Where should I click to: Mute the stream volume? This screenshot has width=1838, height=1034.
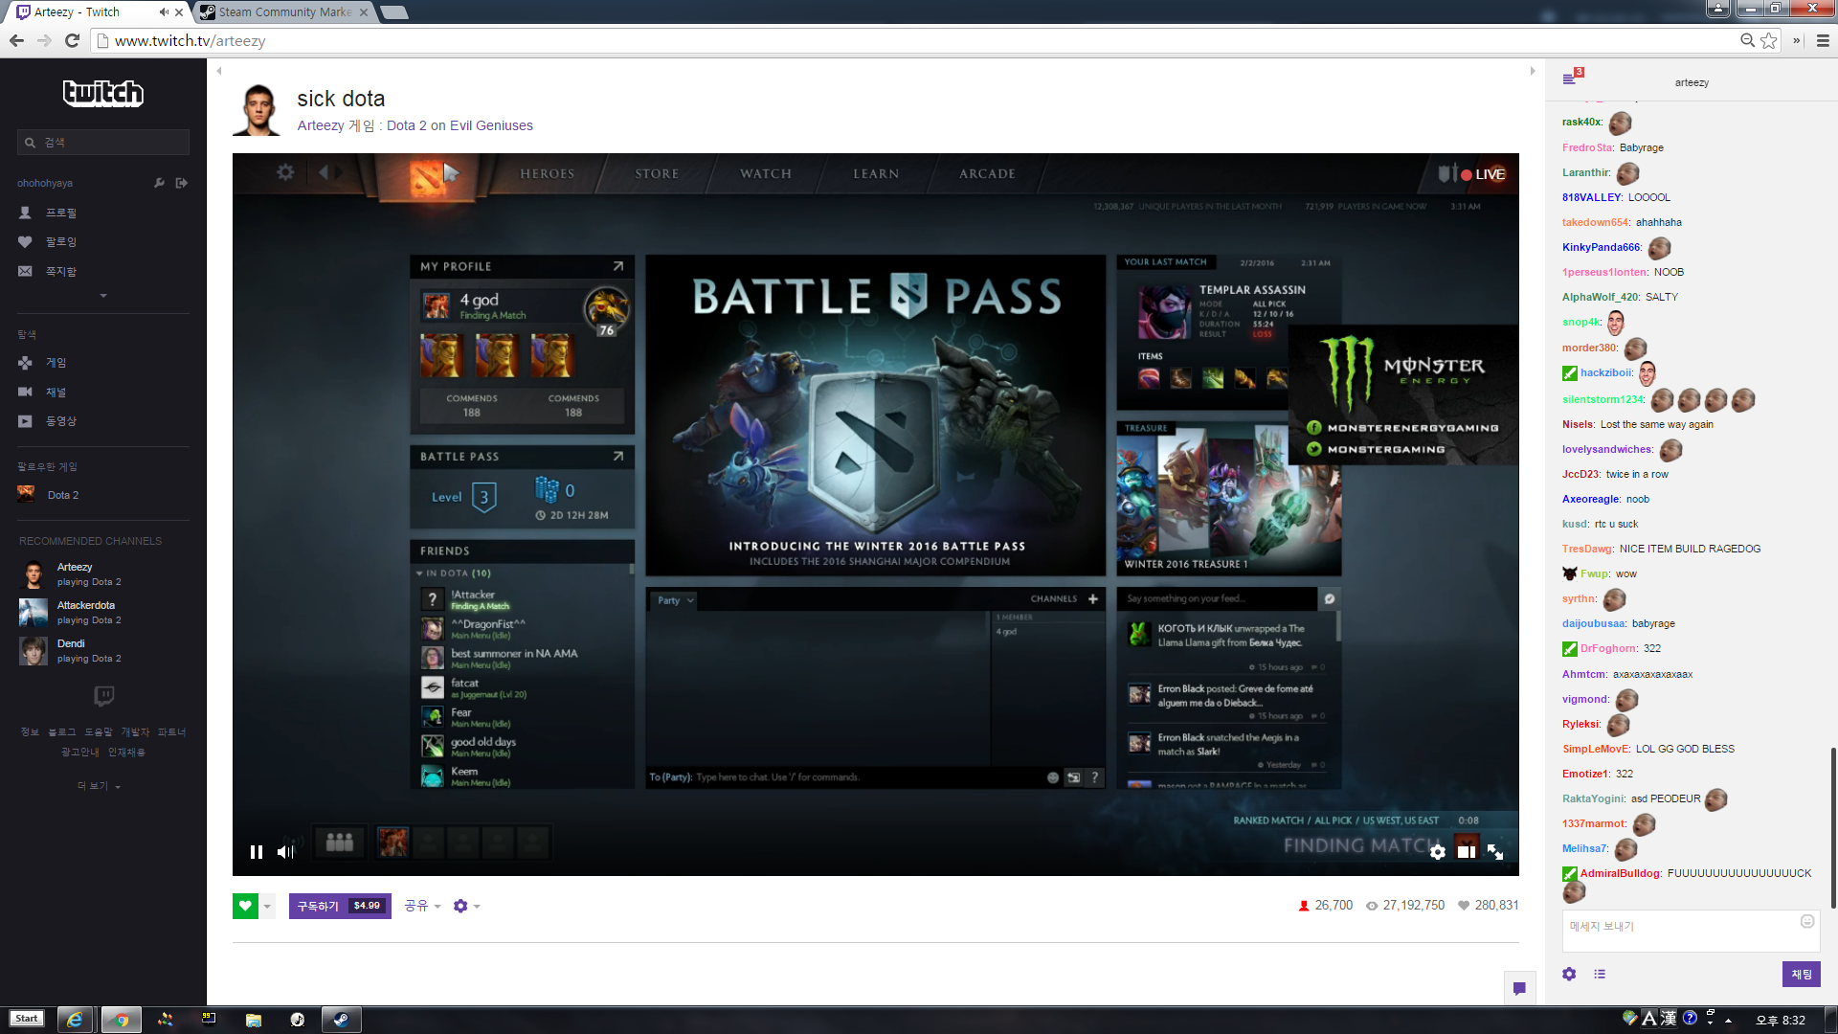tap(285, 852)
